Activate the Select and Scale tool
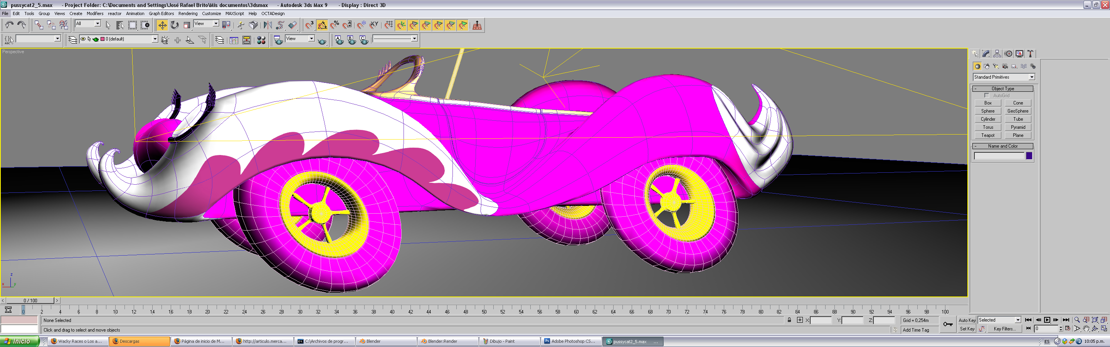Screen dimensions: 1110x347 (x=187, y=25)
